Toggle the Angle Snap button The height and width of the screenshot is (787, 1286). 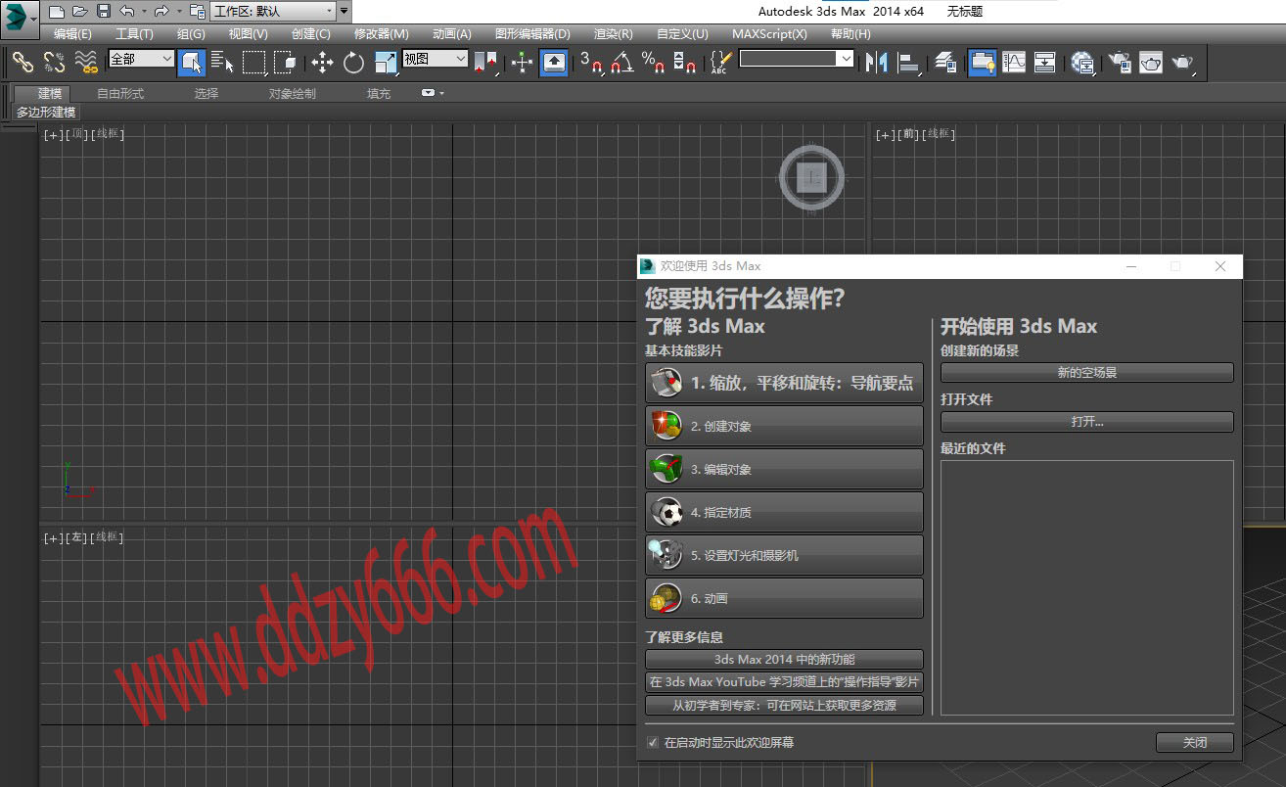(621, 62)
